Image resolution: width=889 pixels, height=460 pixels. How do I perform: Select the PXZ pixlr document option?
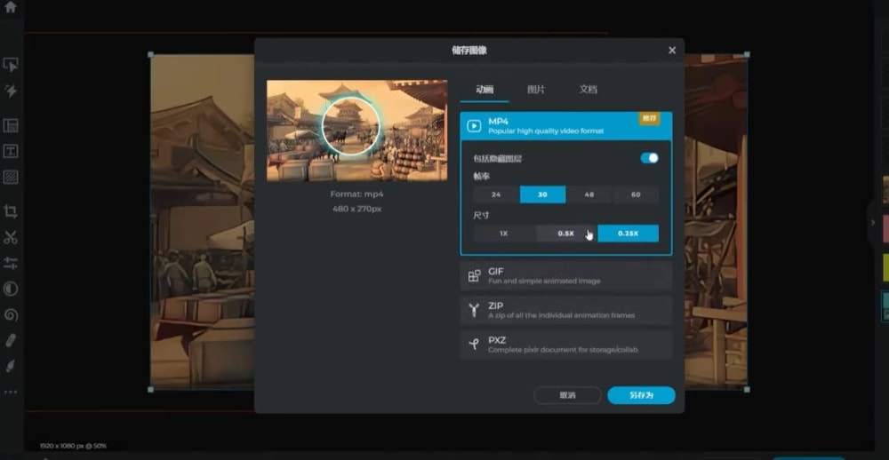click(565, 345)
